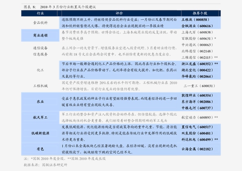Screen dimensions: 242x171
Task: Click evaluation line starting 1月份以来金属板块
Action: (x=119, y=146)
